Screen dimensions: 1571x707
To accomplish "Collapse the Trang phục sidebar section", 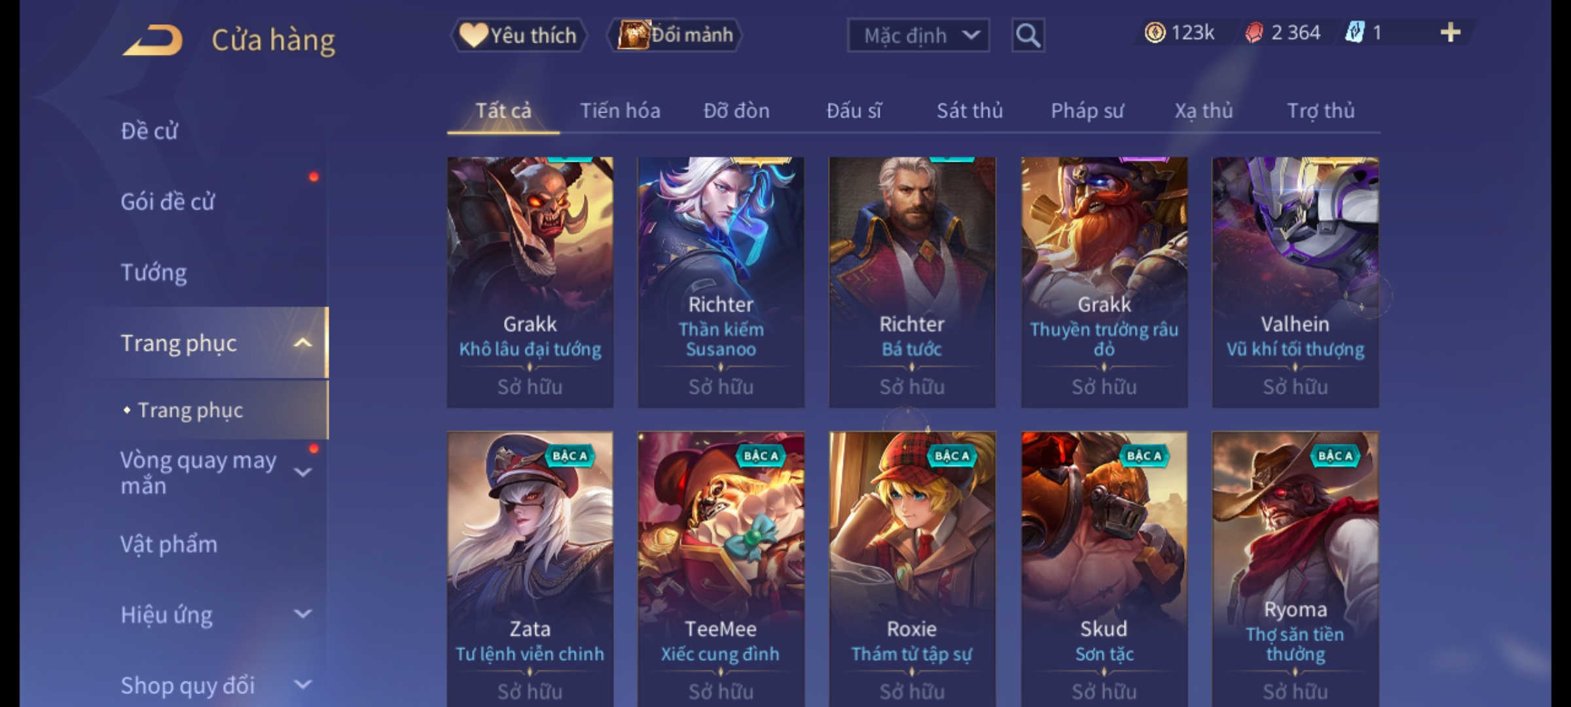I will 302,343.
